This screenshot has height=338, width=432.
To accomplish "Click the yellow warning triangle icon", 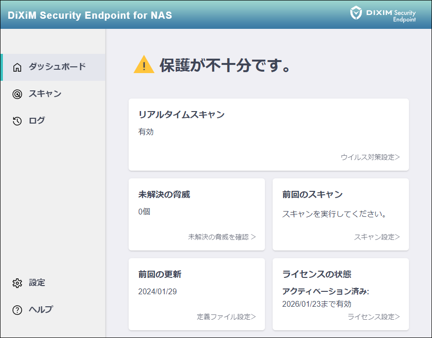I will [x=144, y=65].
